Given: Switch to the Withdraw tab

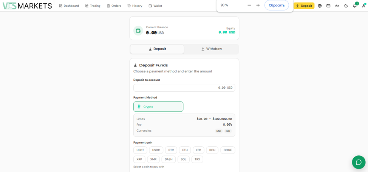Looking at the screenshot, I should point(212,49).
